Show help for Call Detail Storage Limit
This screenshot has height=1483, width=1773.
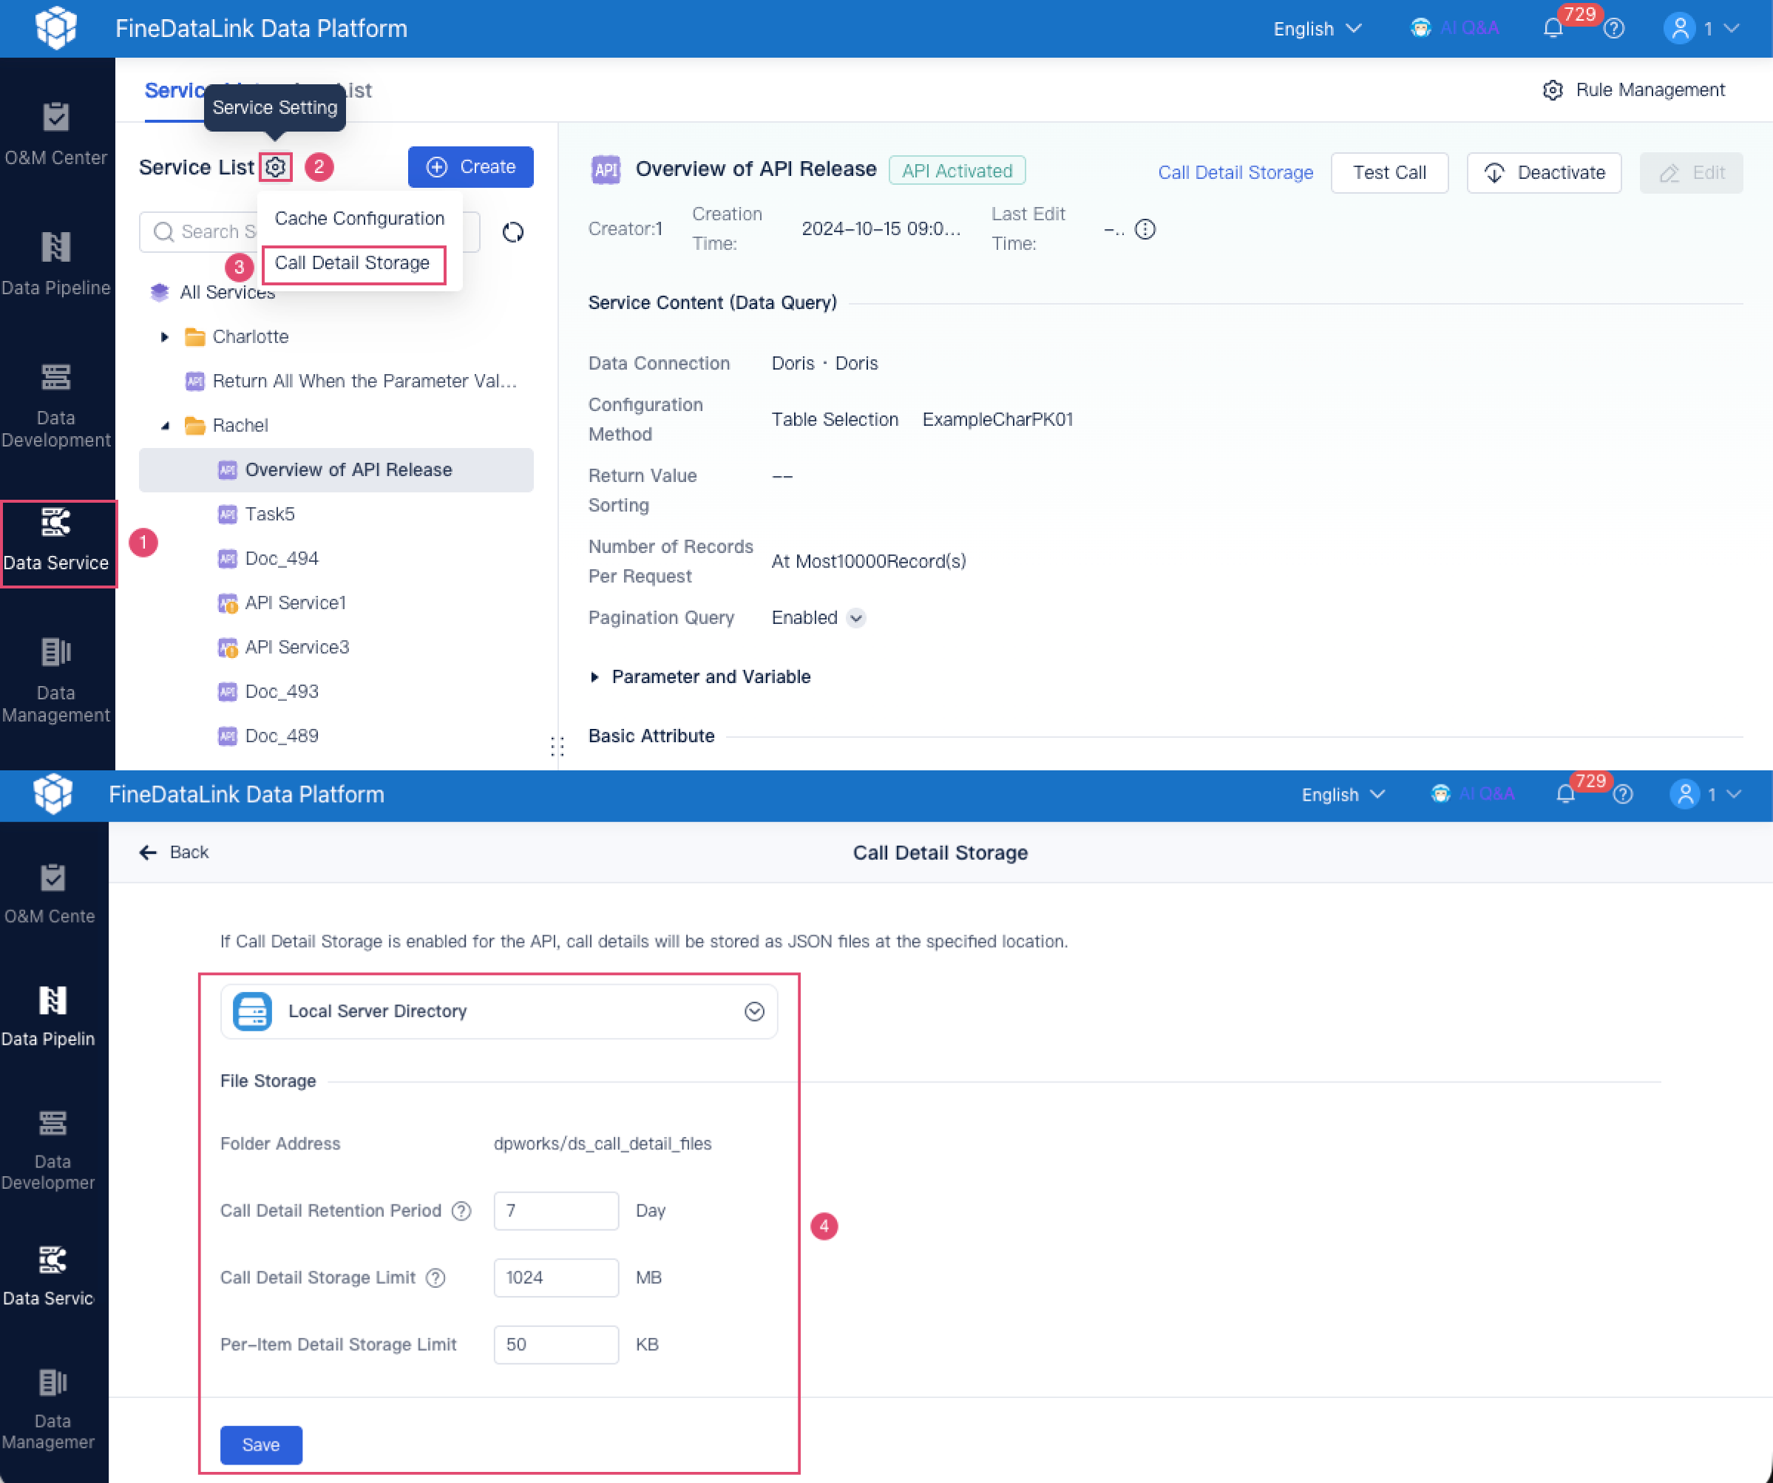[x=435, y=1277]
